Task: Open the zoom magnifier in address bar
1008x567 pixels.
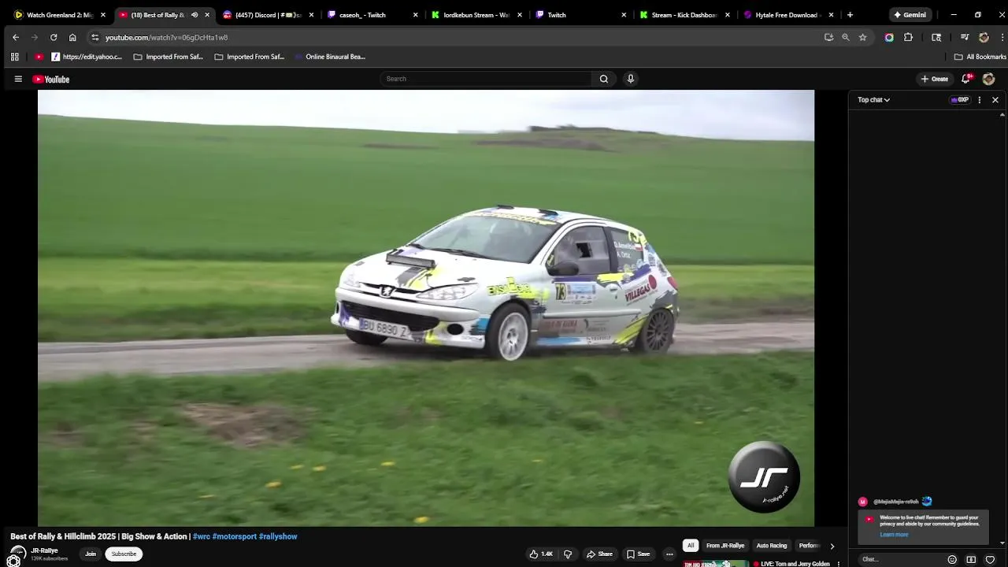Action: 846,37
